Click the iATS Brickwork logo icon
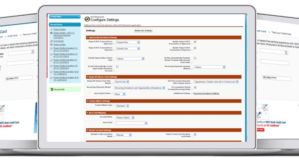 click(87, 18)
